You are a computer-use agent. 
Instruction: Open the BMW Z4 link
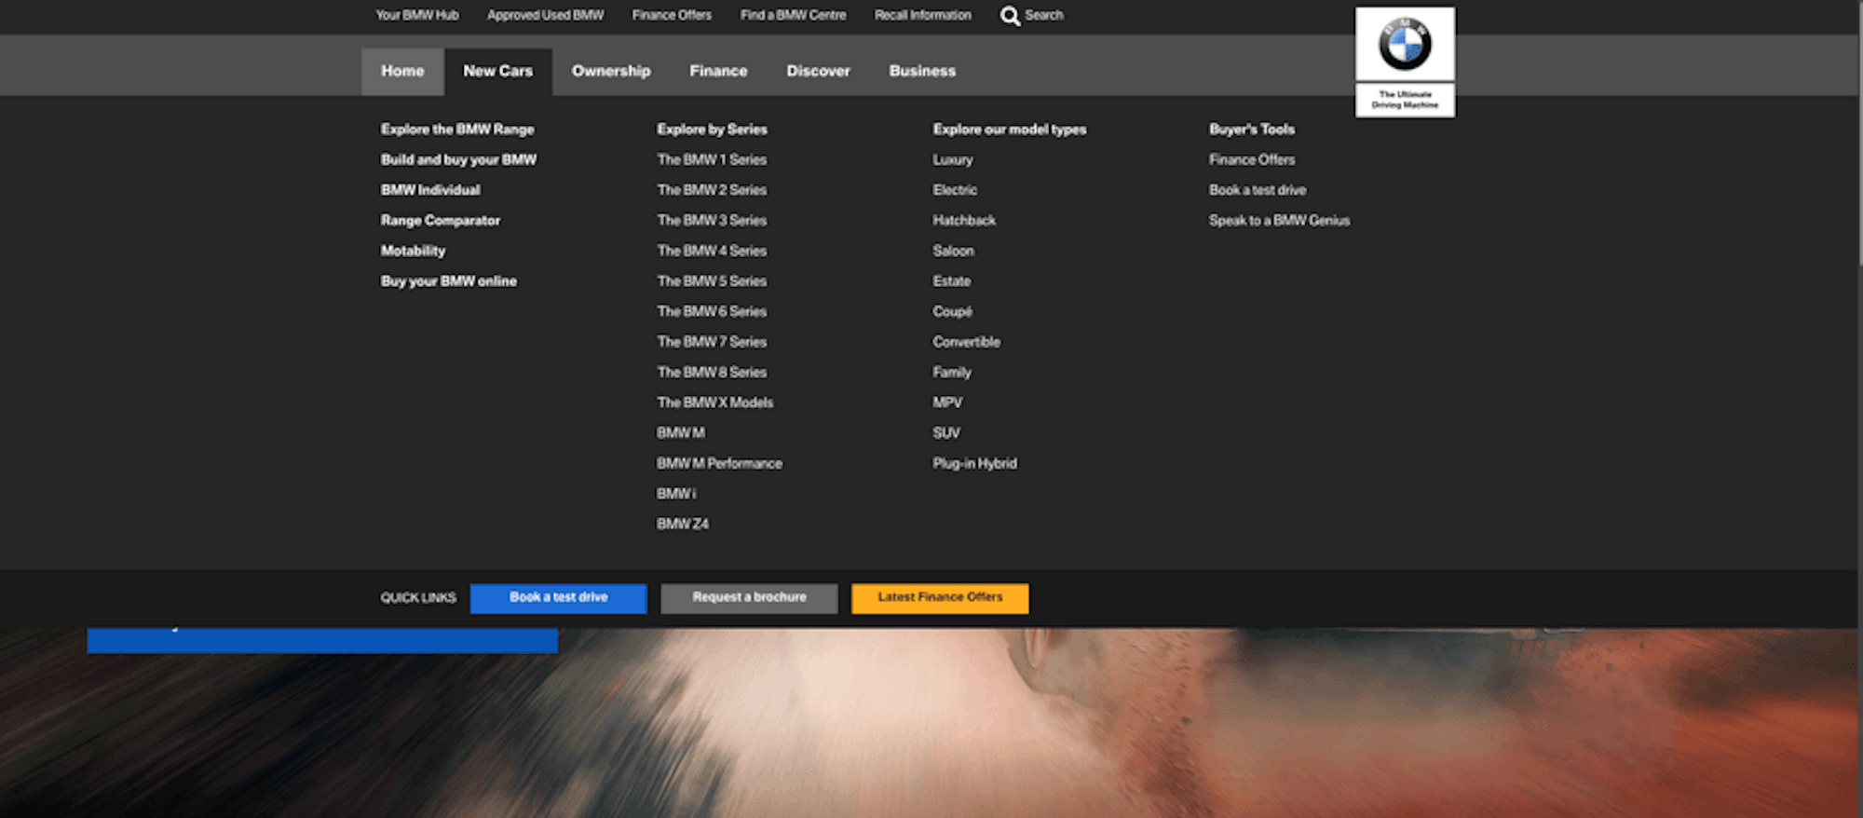click(683, 525)
